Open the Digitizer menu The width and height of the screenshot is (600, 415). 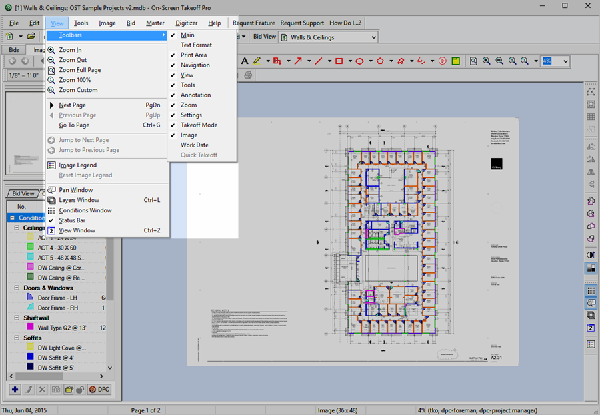pos(187,23)
